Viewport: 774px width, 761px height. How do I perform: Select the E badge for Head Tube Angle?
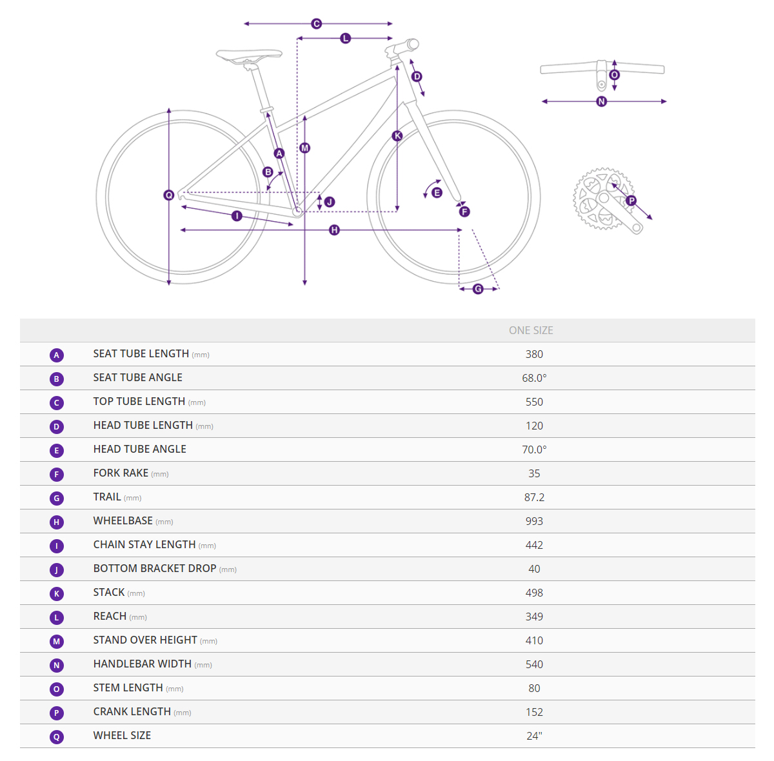[x=57, y=450]
